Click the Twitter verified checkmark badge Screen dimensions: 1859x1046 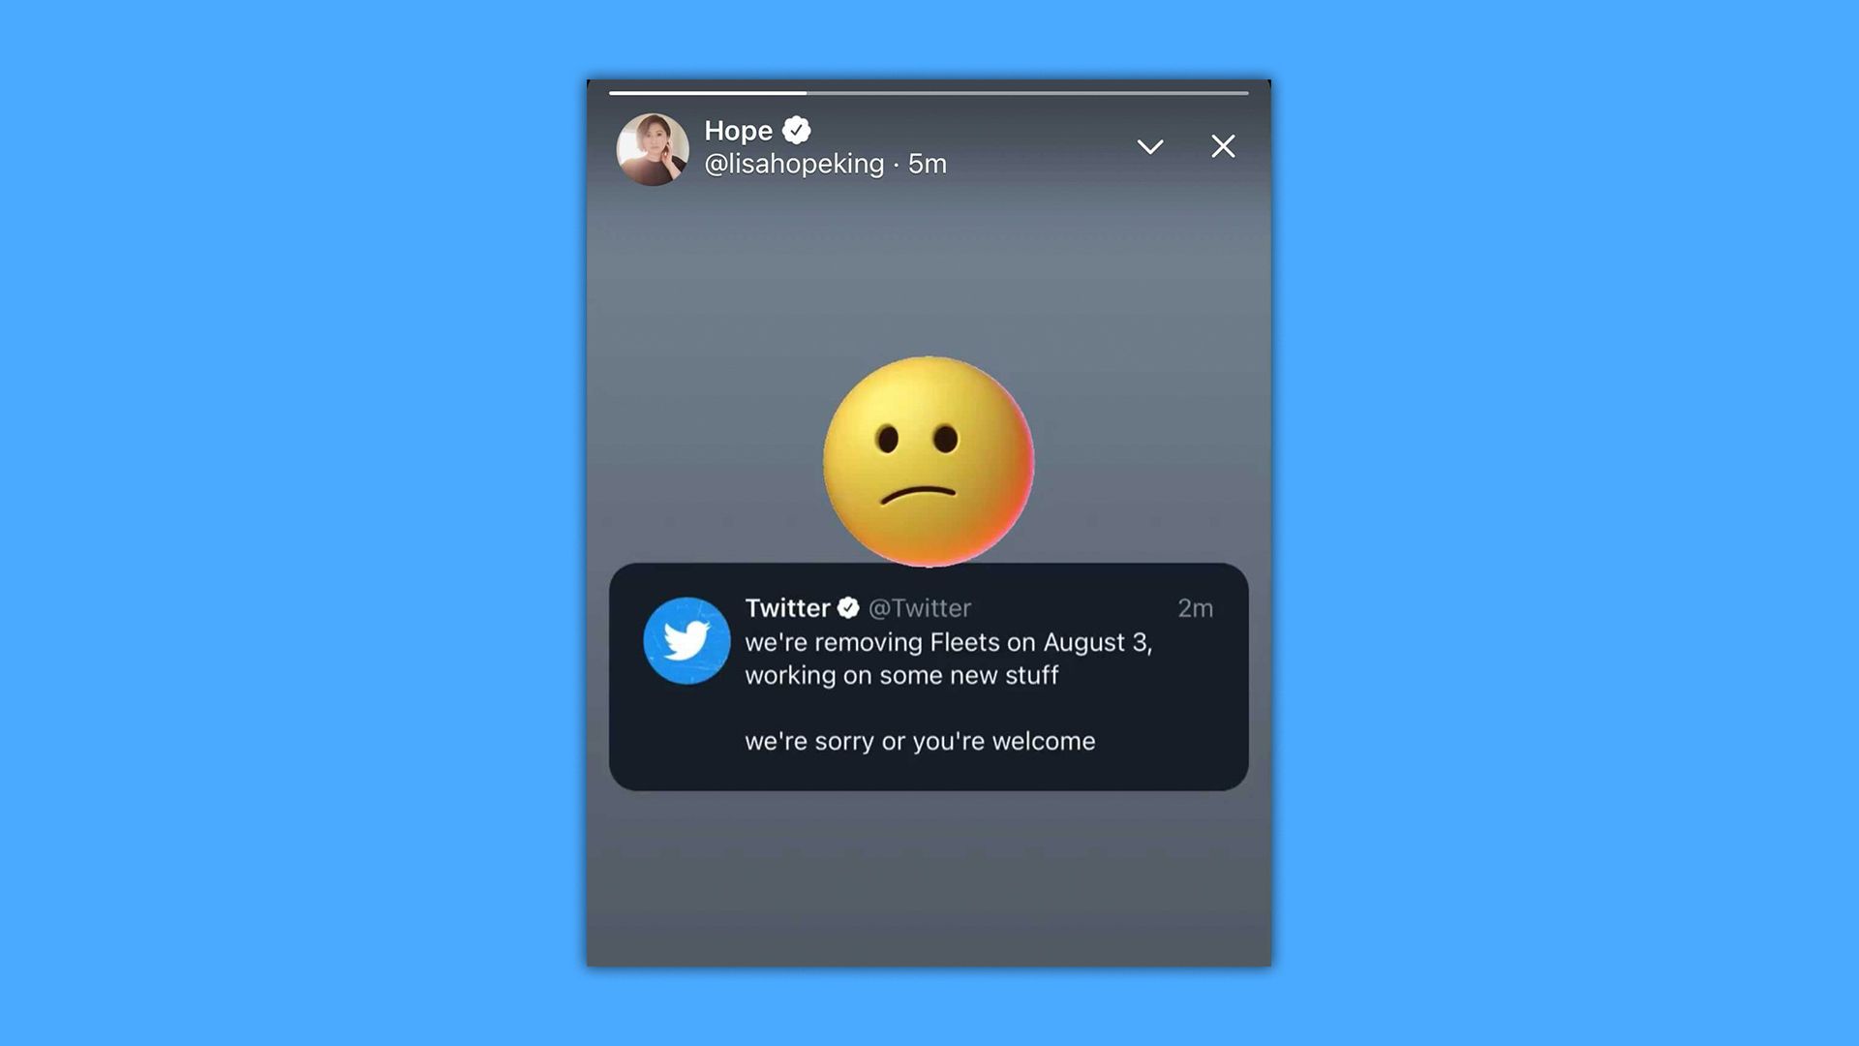point(848,607)
